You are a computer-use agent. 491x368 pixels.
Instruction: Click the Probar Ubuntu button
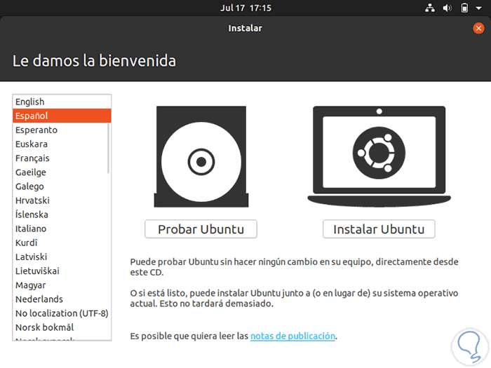click(x=201, y=229)
